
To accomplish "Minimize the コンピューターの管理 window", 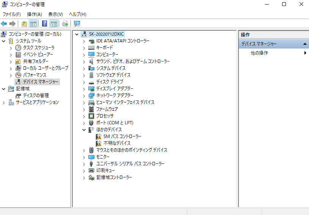I will pyautogui.click(x=267, y=4).
